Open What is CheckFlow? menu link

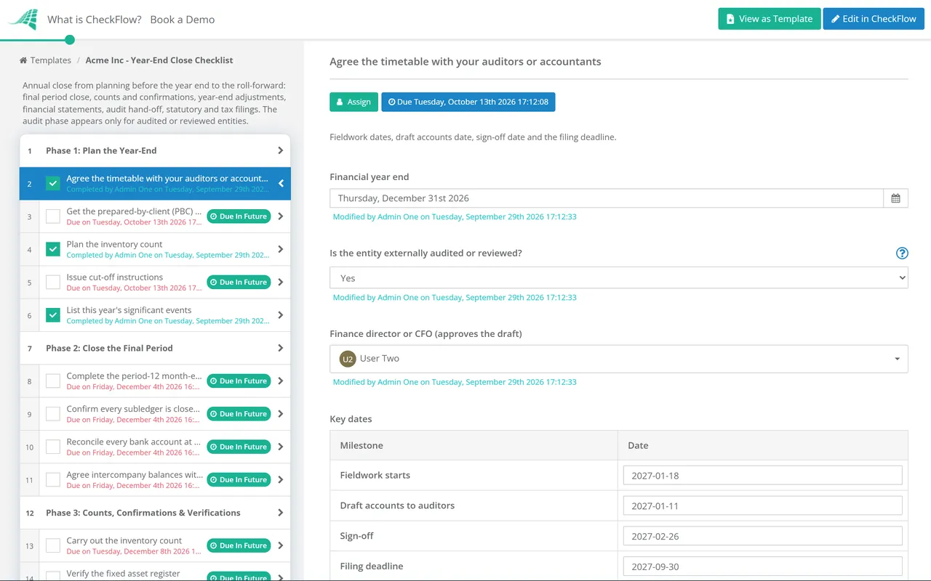pyautogui.click(x=95, y=20)
